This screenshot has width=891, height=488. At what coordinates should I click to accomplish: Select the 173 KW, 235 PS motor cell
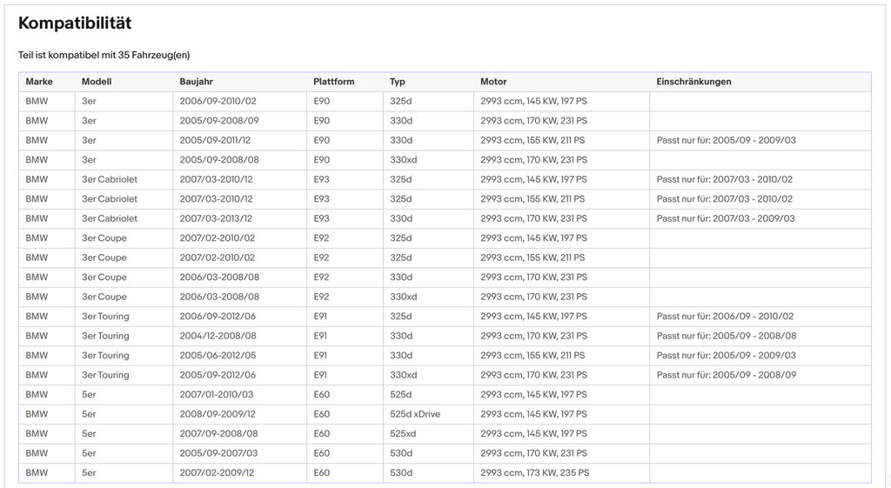point(535,472)
